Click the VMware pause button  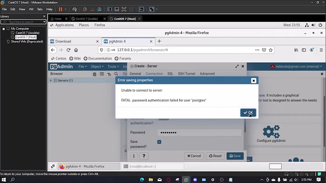click(x=61, y=9)
